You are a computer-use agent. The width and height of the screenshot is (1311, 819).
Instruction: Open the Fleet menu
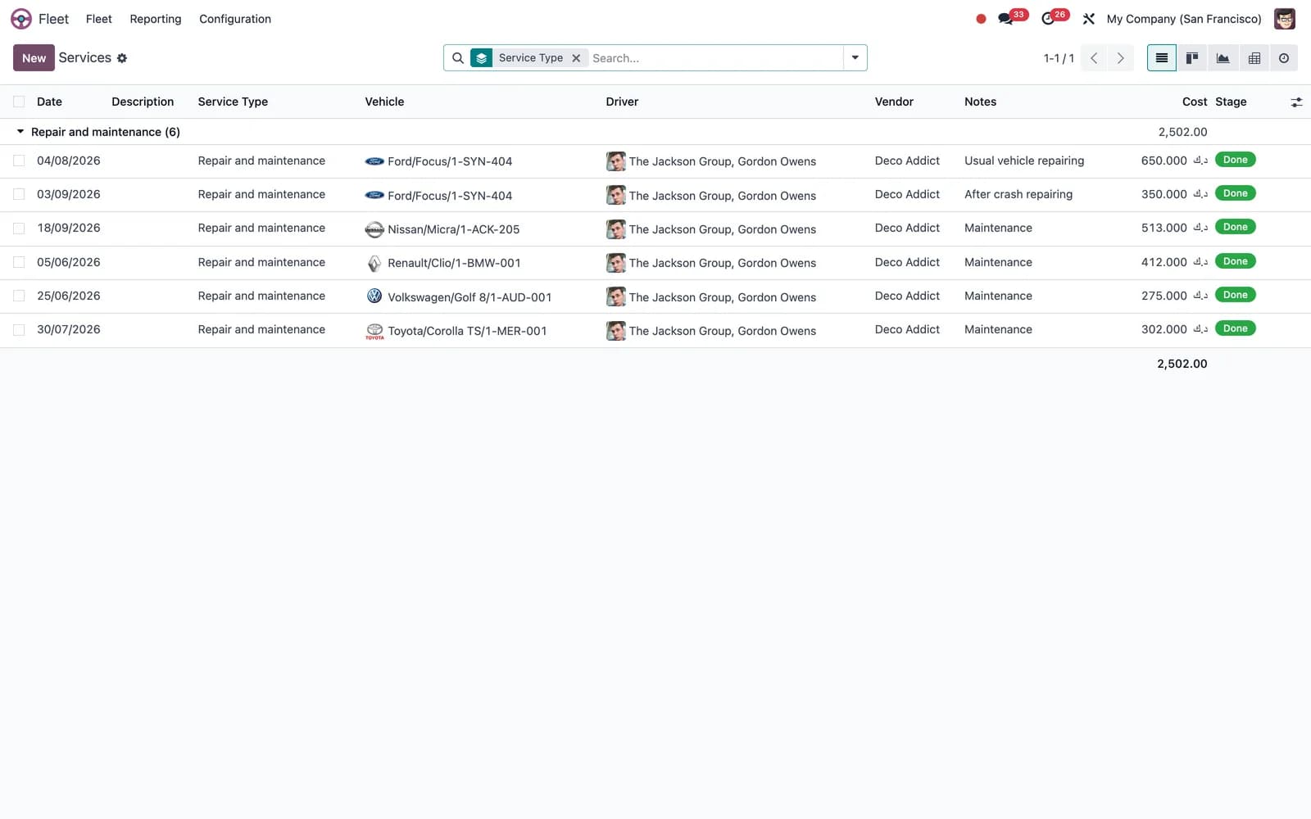[98, 19]
